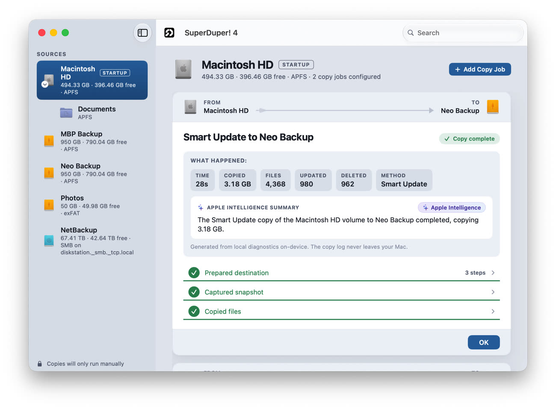556x409 pixels.
Task: Click the Copy complete status badge
Action: click(x=469, y=138)
